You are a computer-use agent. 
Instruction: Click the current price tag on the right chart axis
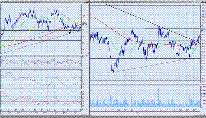coord(203,31)
